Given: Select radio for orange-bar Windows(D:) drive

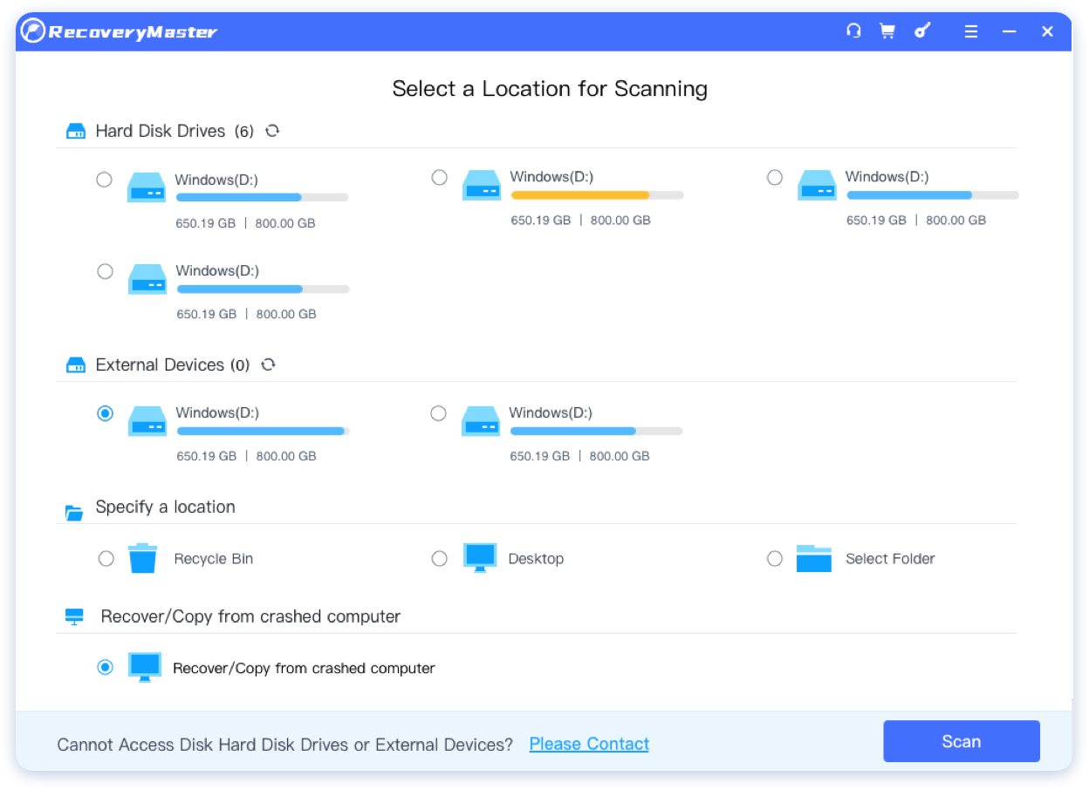Looking at the screenshot, I should coord(440,178).
